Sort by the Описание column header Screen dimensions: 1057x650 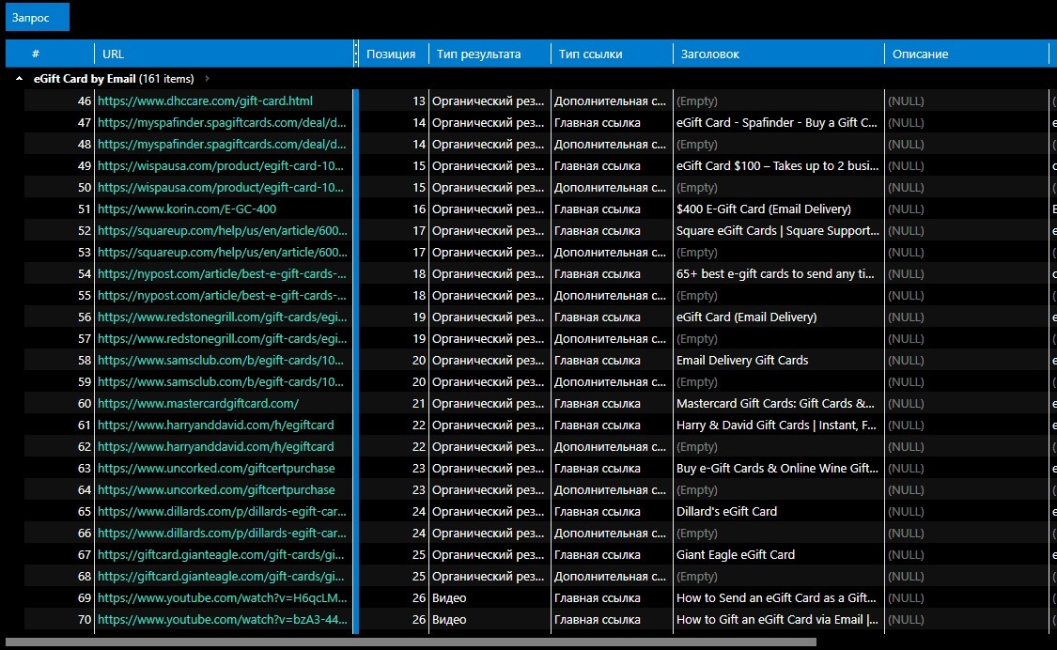tap(967, 54)
